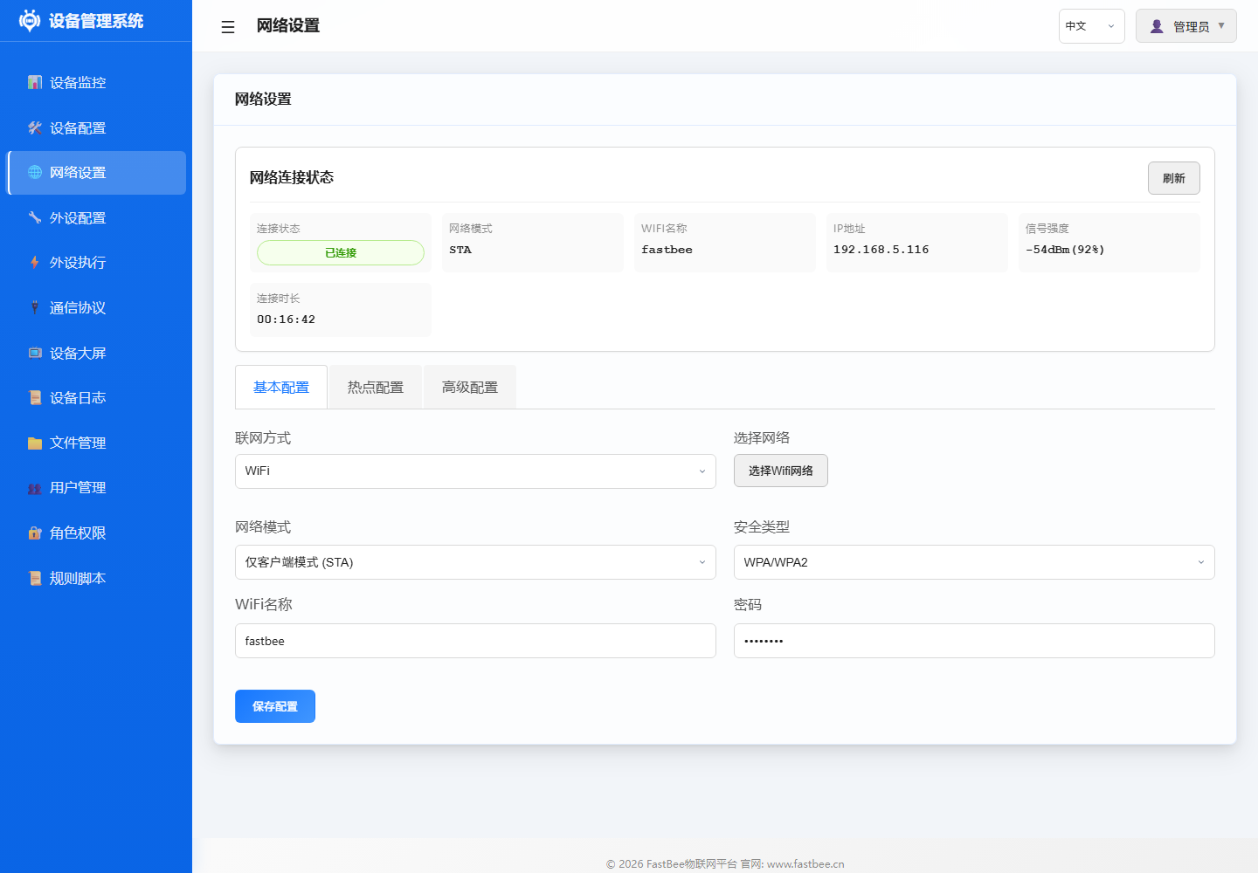This screenshot has height=873, width=1258.
Task: Click the IP address 192.168.5.116 value
Action: pos(881,250)
